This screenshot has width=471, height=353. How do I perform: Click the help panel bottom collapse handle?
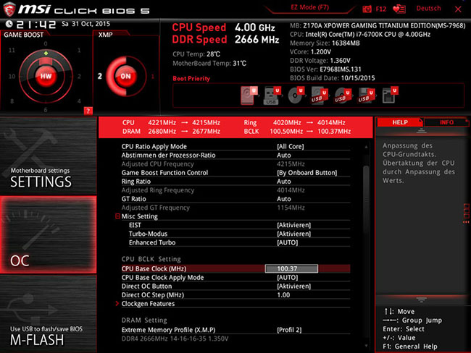point(421,299)
